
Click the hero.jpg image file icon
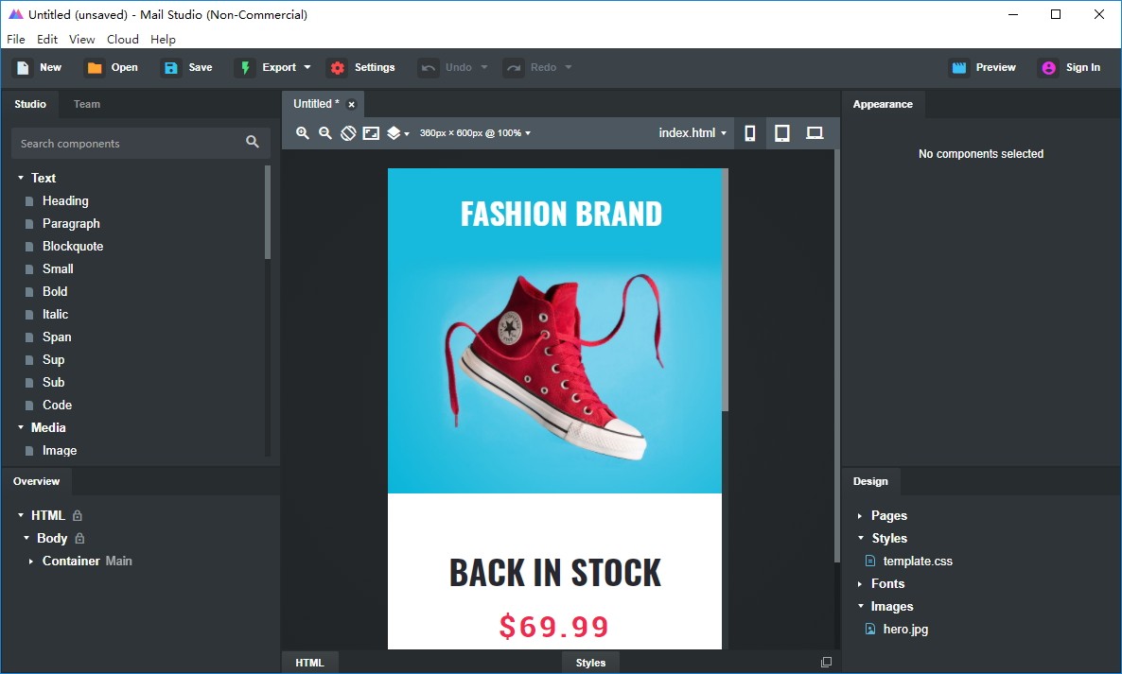[870, 629]
